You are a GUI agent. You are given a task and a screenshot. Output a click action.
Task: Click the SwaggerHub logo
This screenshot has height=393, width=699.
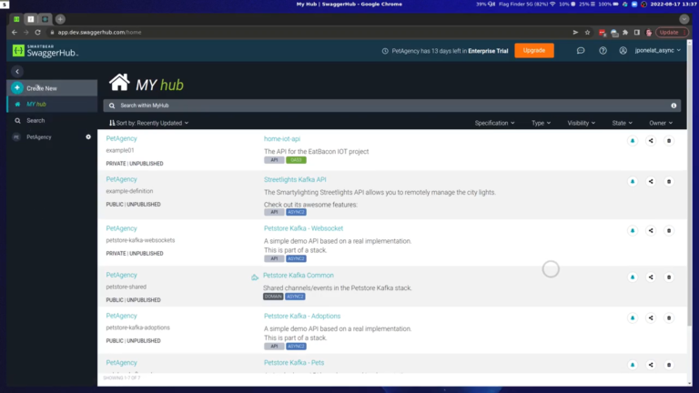tap(45, 51)
